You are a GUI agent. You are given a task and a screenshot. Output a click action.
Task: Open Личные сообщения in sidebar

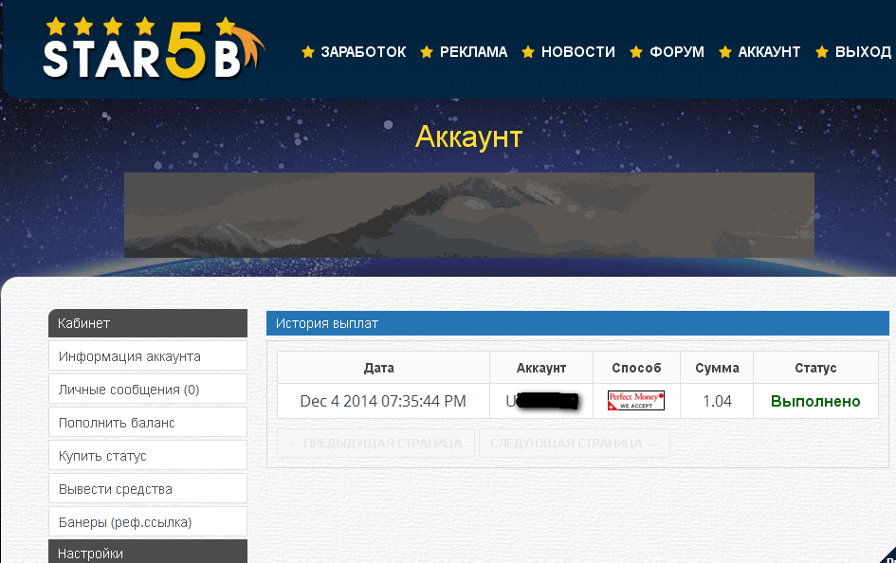[128, 390]
